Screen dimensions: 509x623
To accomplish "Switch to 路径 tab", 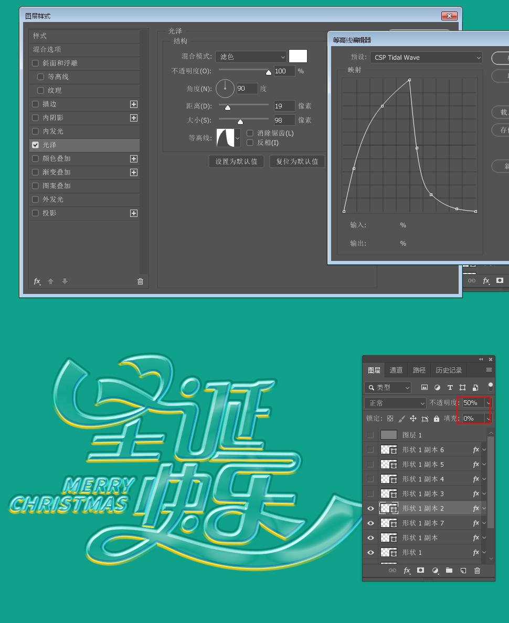I will point(419,370).
